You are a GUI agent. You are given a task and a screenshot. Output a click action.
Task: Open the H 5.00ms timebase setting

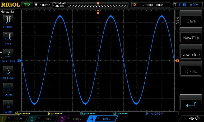[43, 5]
